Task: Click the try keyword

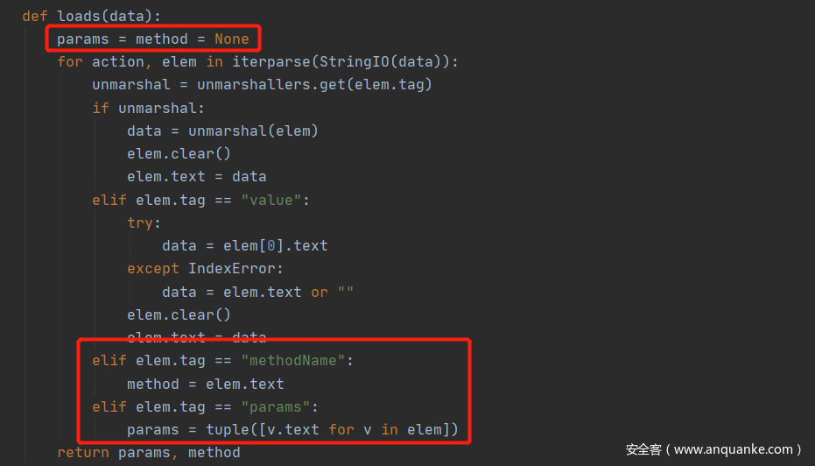Action: [140, 223]
